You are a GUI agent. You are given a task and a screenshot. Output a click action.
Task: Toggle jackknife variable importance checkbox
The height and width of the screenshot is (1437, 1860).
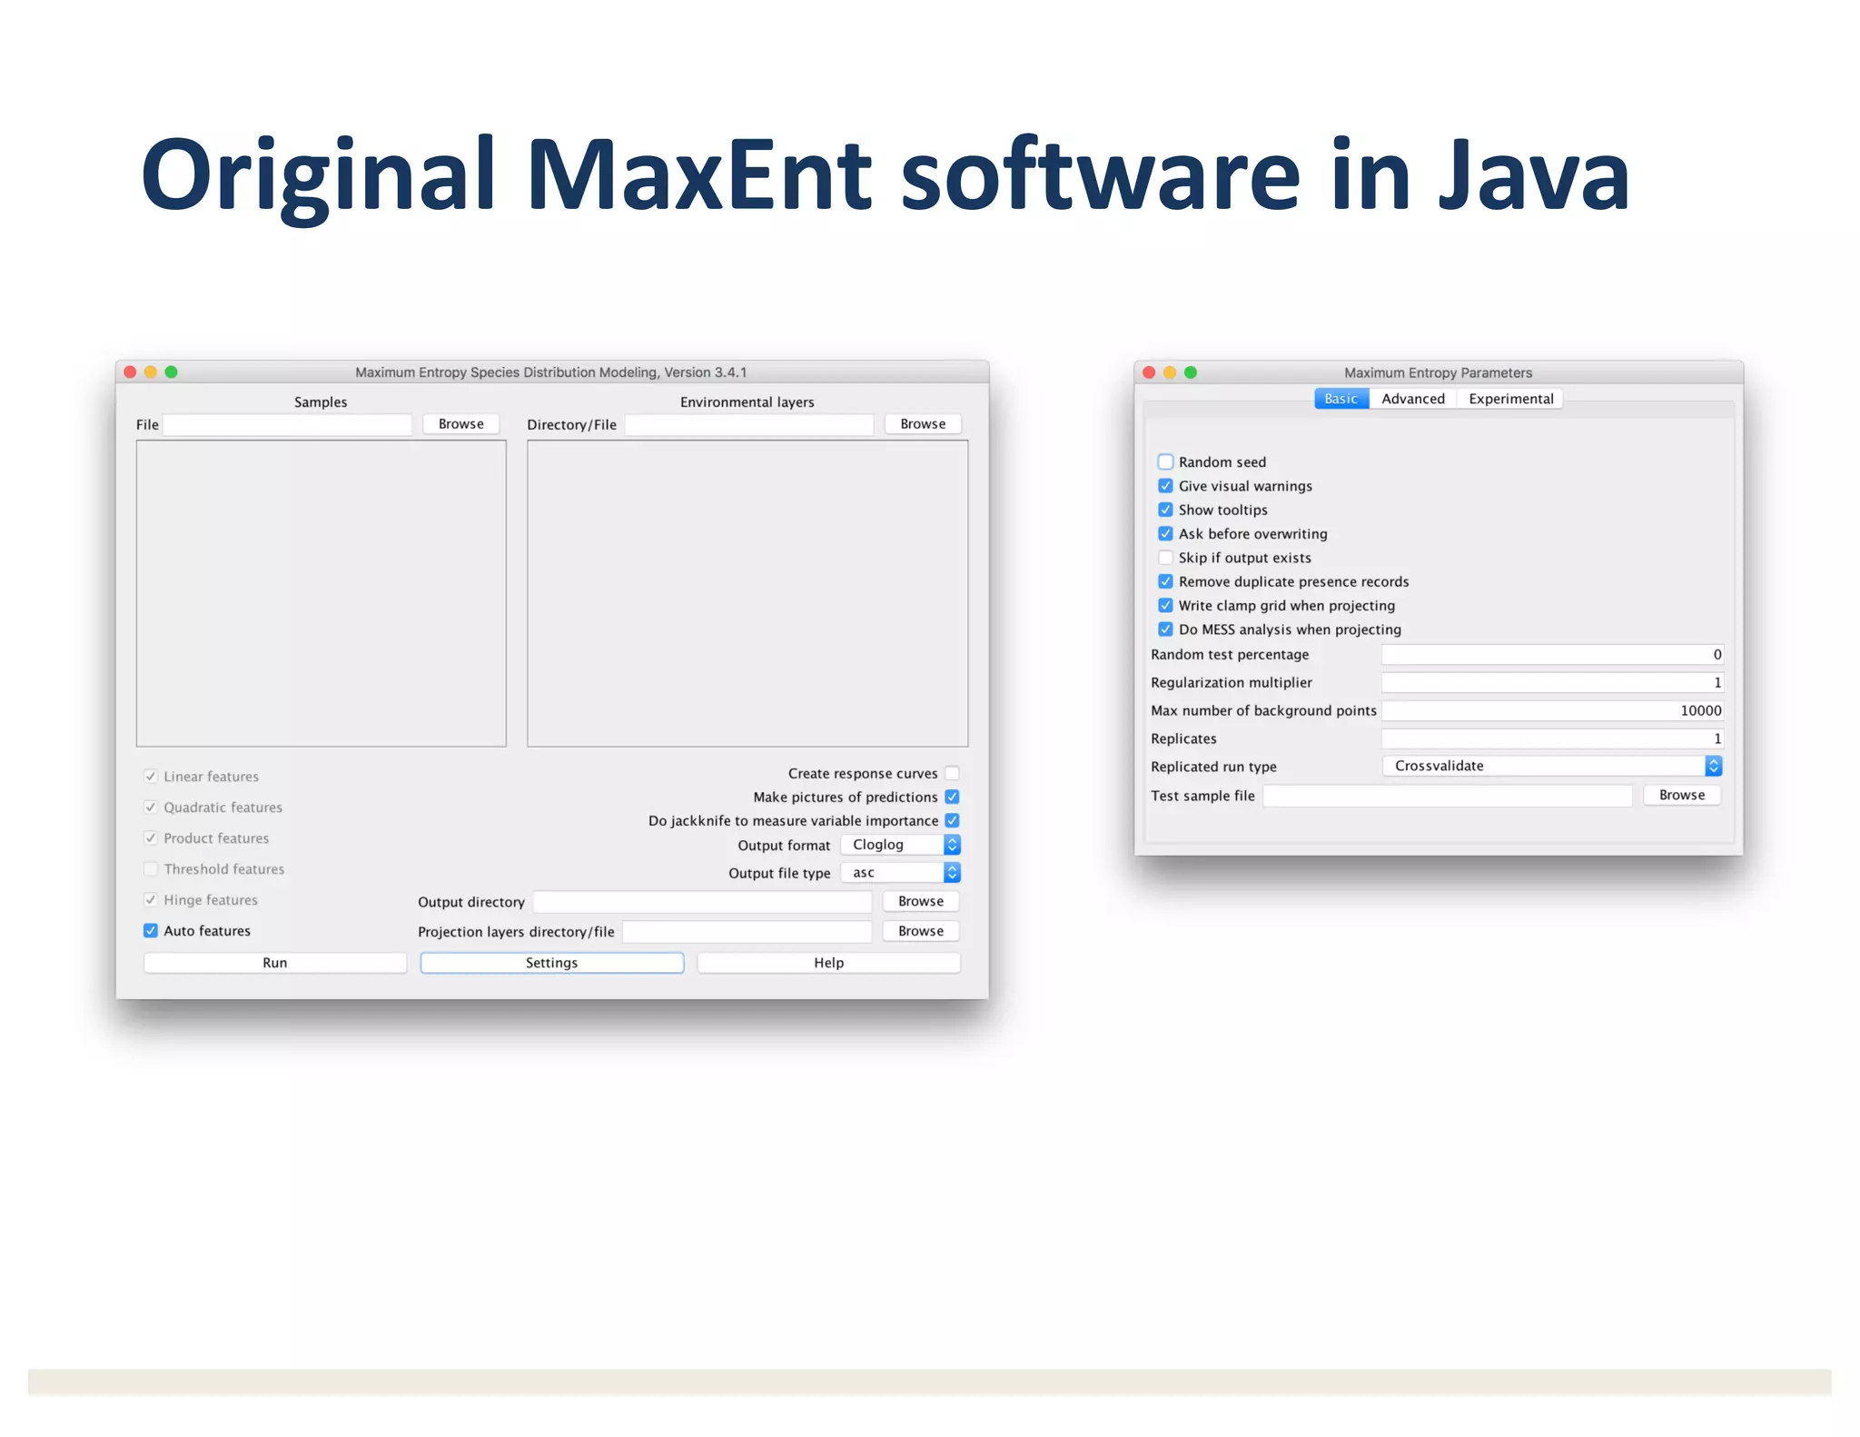coord(952,820)
